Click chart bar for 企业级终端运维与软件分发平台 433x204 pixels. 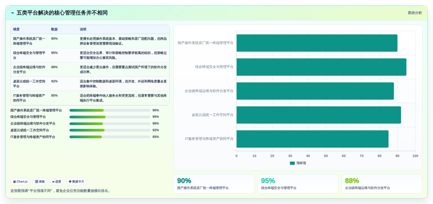315,91
